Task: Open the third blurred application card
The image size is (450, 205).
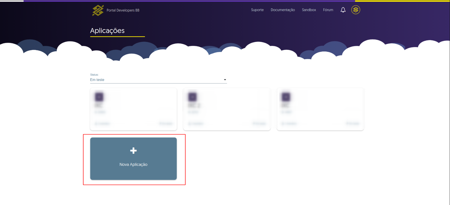Action: coord(320,109)
